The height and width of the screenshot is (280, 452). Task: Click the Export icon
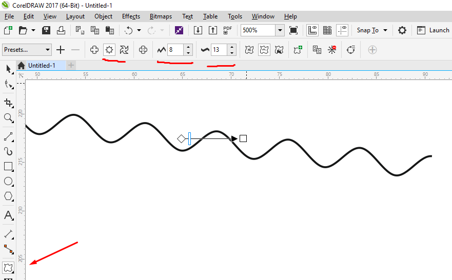tap(213, 30)
